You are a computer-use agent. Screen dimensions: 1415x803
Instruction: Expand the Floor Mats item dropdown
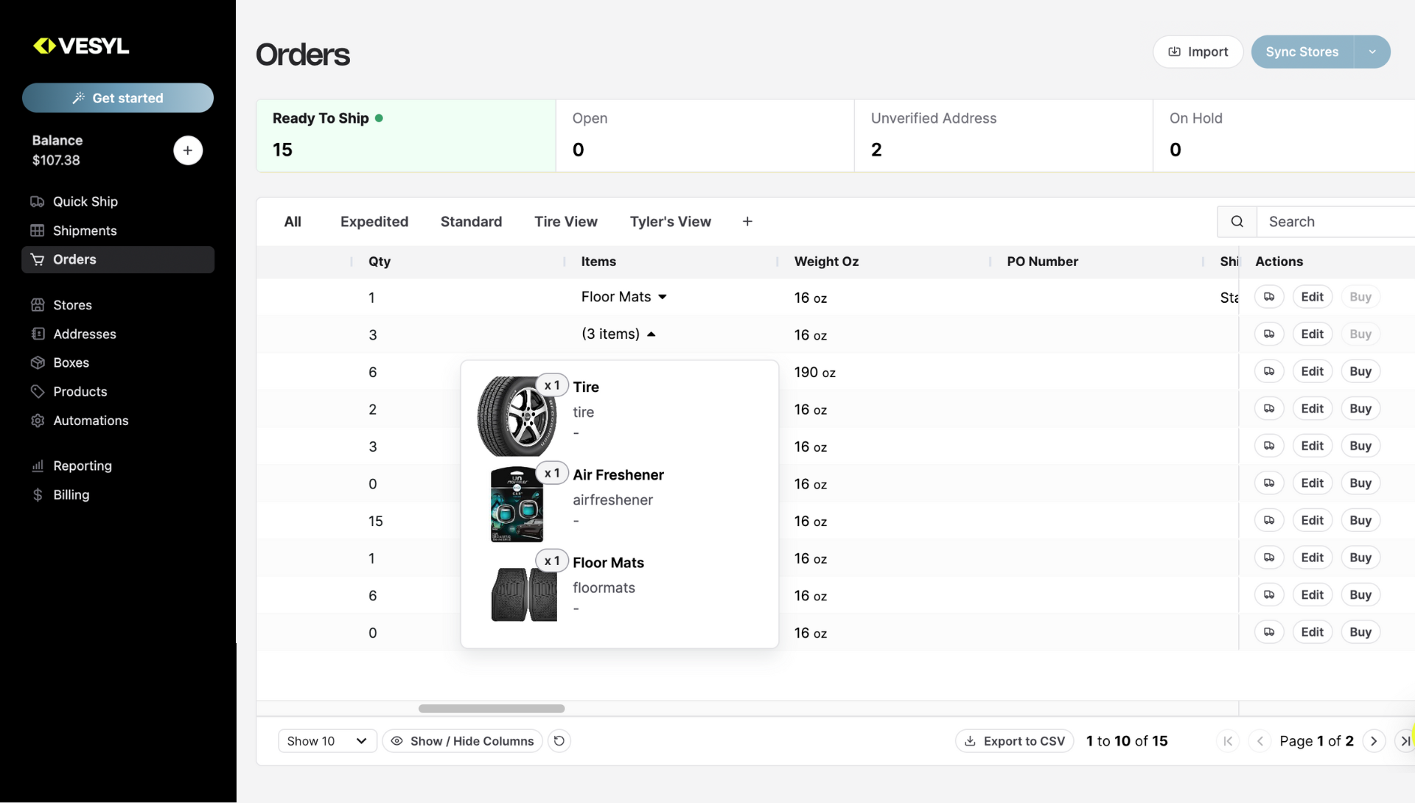pyautogui.click(x=663, y=297)
